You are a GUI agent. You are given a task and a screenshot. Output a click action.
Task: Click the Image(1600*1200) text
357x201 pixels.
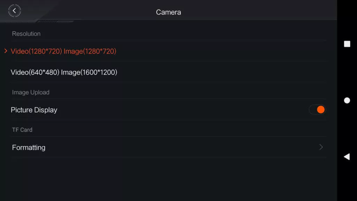(x=89, y=72)
